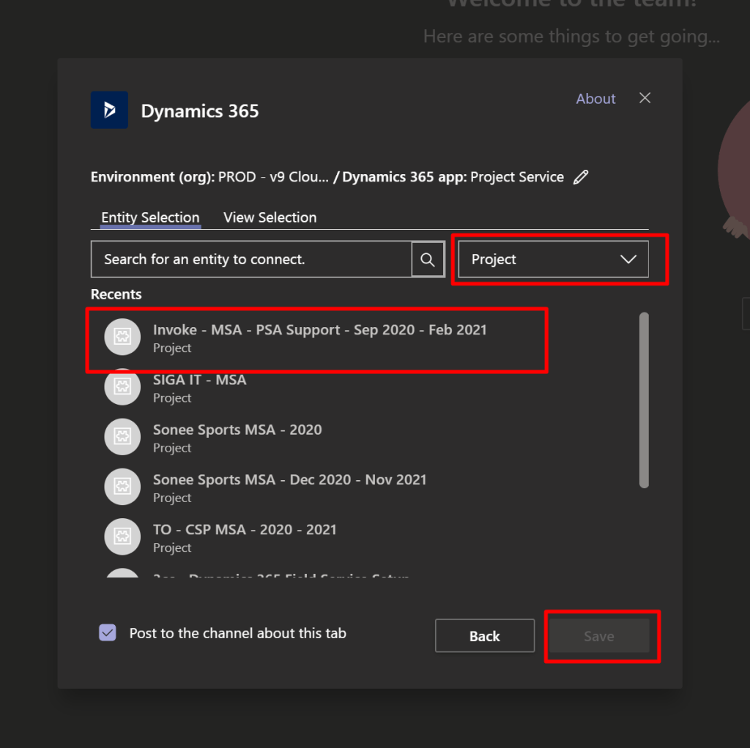The width and height of the screenshot is (750, 748).
Task: Click the recents list scrollbar
Action: [644, 399]
